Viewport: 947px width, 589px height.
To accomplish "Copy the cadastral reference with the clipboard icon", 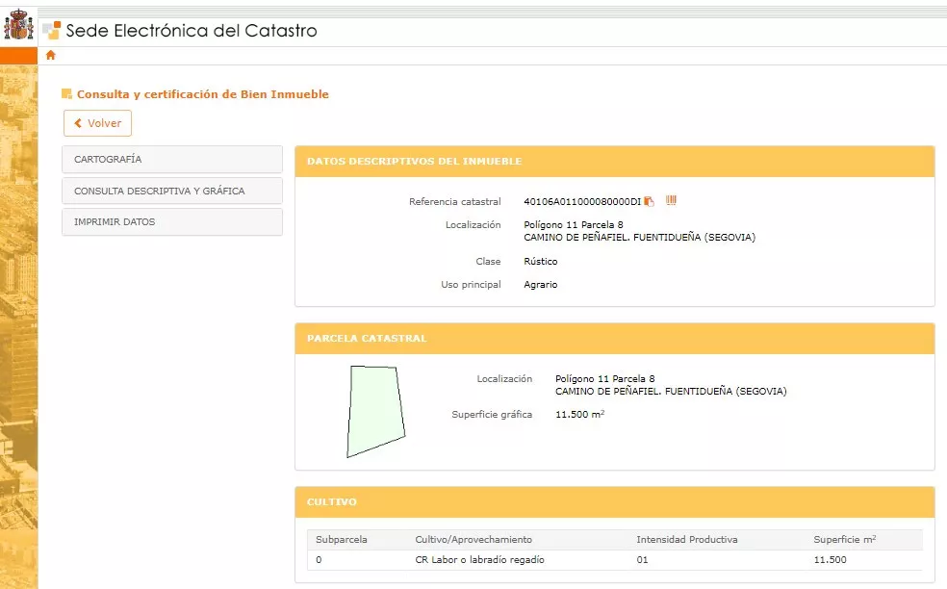I will click(x=650, y=201).
